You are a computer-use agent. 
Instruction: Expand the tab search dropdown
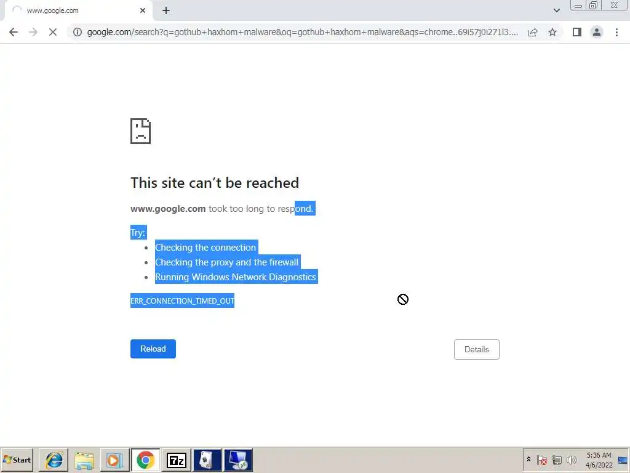tap(556, 10)
